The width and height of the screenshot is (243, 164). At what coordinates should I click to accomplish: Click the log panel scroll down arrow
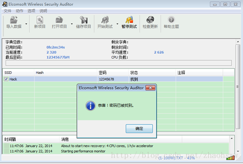pos(238,151)
